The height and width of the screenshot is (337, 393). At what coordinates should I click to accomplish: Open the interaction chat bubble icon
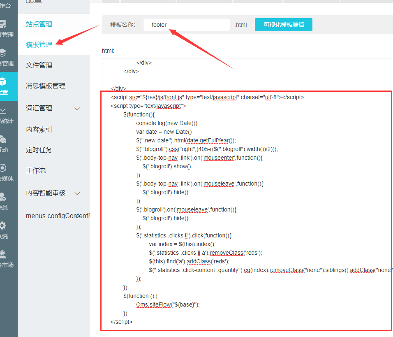point(3,139)
